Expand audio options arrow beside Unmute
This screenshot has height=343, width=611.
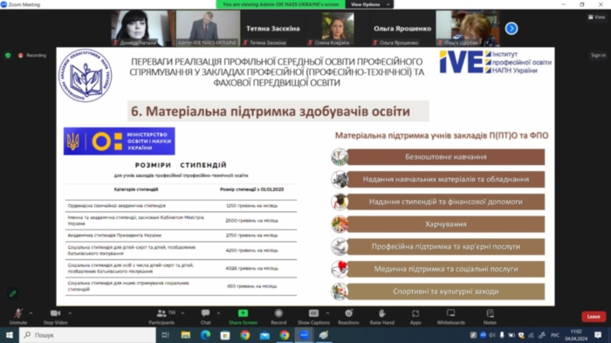(x=31, y=312)
